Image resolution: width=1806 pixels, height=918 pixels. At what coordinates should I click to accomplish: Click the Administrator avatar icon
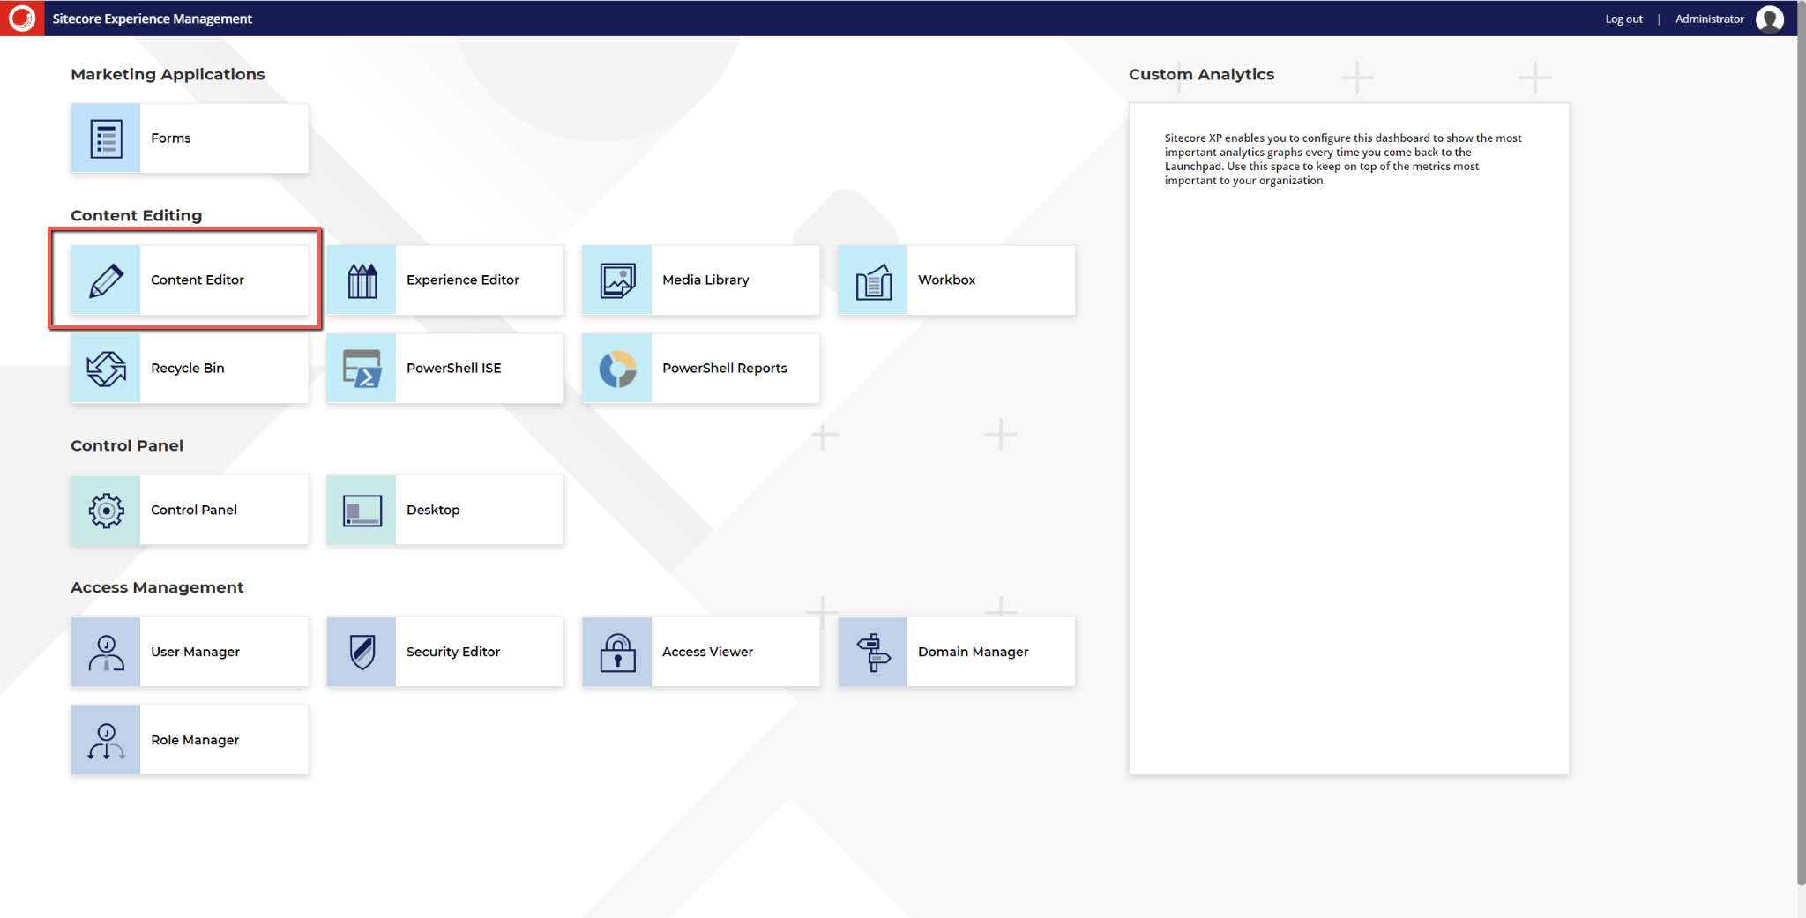(1770, 19)
